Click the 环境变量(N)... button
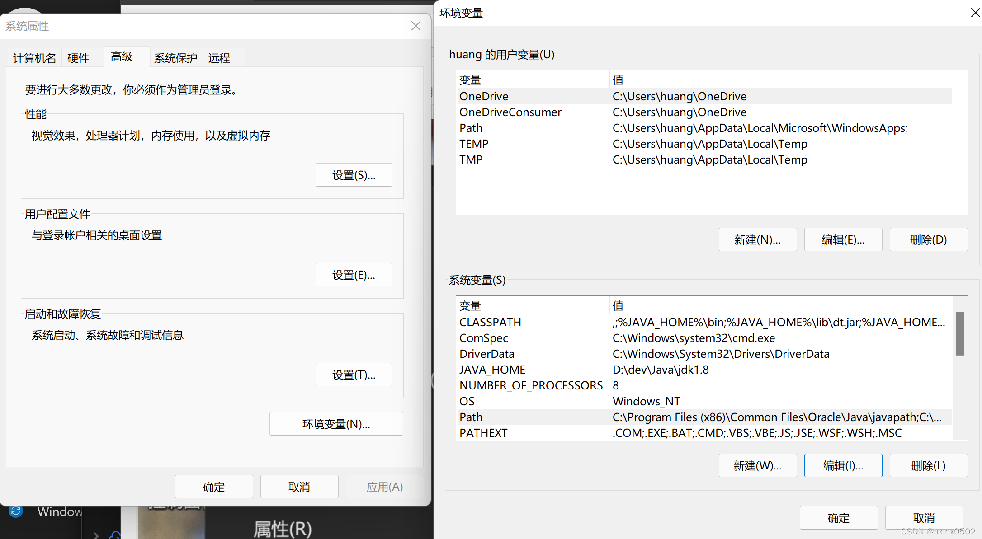This screenshot has width=982, height=539. [x=336, y=424]
